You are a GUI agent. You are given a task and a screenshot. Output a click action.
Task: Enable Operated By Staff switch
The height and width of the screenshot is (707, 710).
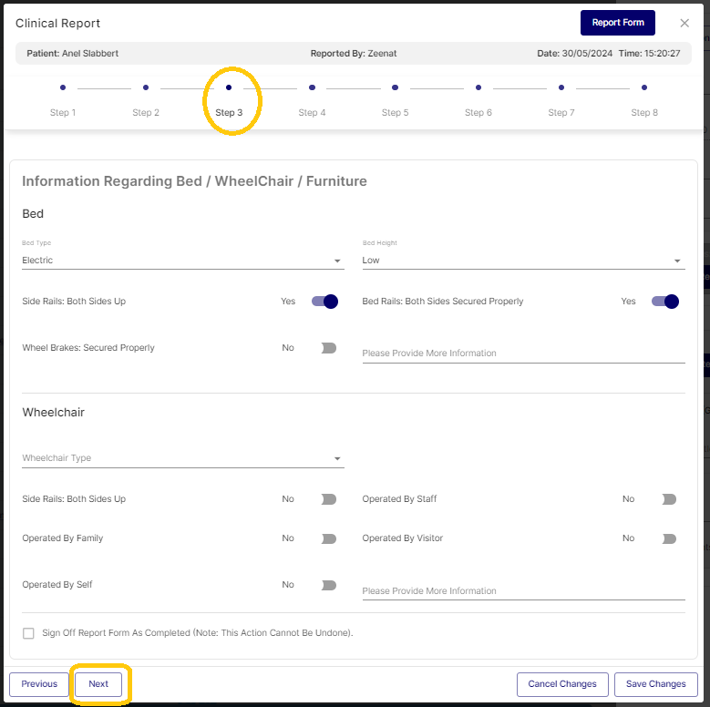click(669, 499)
